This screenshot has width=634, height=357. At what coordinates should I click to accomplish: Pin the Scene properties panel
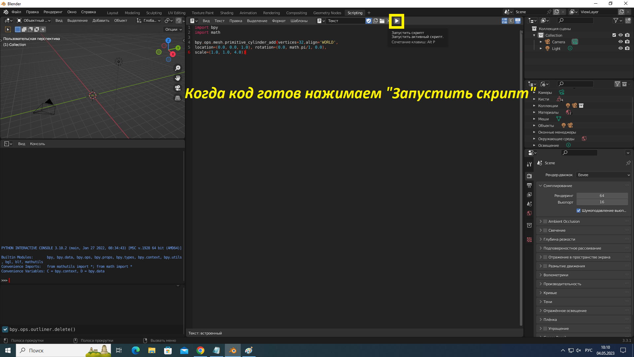[x=628, y=163]
